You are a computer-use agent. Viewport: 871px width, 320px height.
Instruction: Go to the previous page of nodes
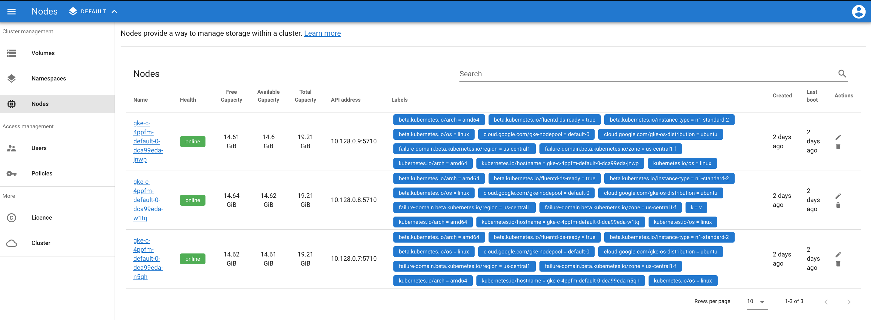tap(826, 302)
